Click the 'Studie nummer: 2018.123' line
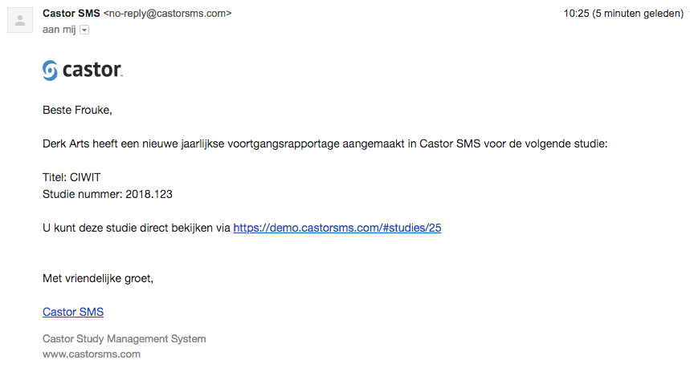Viewport: 690px width, 372px height. [108, 194]
